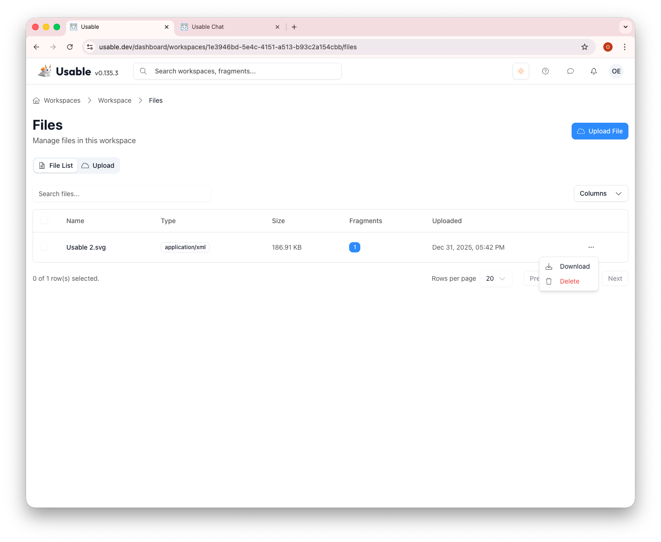Viewport: 661px width, 542px height.
Task: Open the Workspace breadcrumb link
Action: tap(115, 100)
